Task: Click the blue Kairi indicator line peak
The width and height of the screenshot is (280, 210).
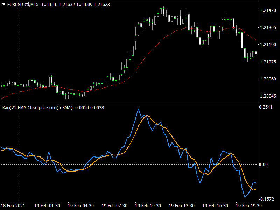Action: pyautogui.click(x=139, y=110)
